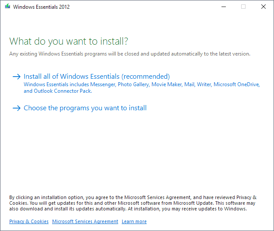Click the 'Any existing Windows Essentials programs' subtitle
Image resolution: width=274 pixels, height=231 pixels.
130,54
